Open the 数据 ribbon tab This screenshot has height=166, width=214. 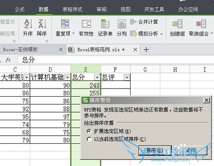[x=44, y=9]
